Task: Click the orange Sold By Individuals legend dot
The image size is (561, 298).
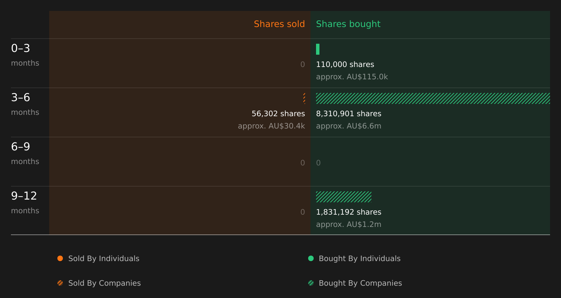Action: (60, 258)
